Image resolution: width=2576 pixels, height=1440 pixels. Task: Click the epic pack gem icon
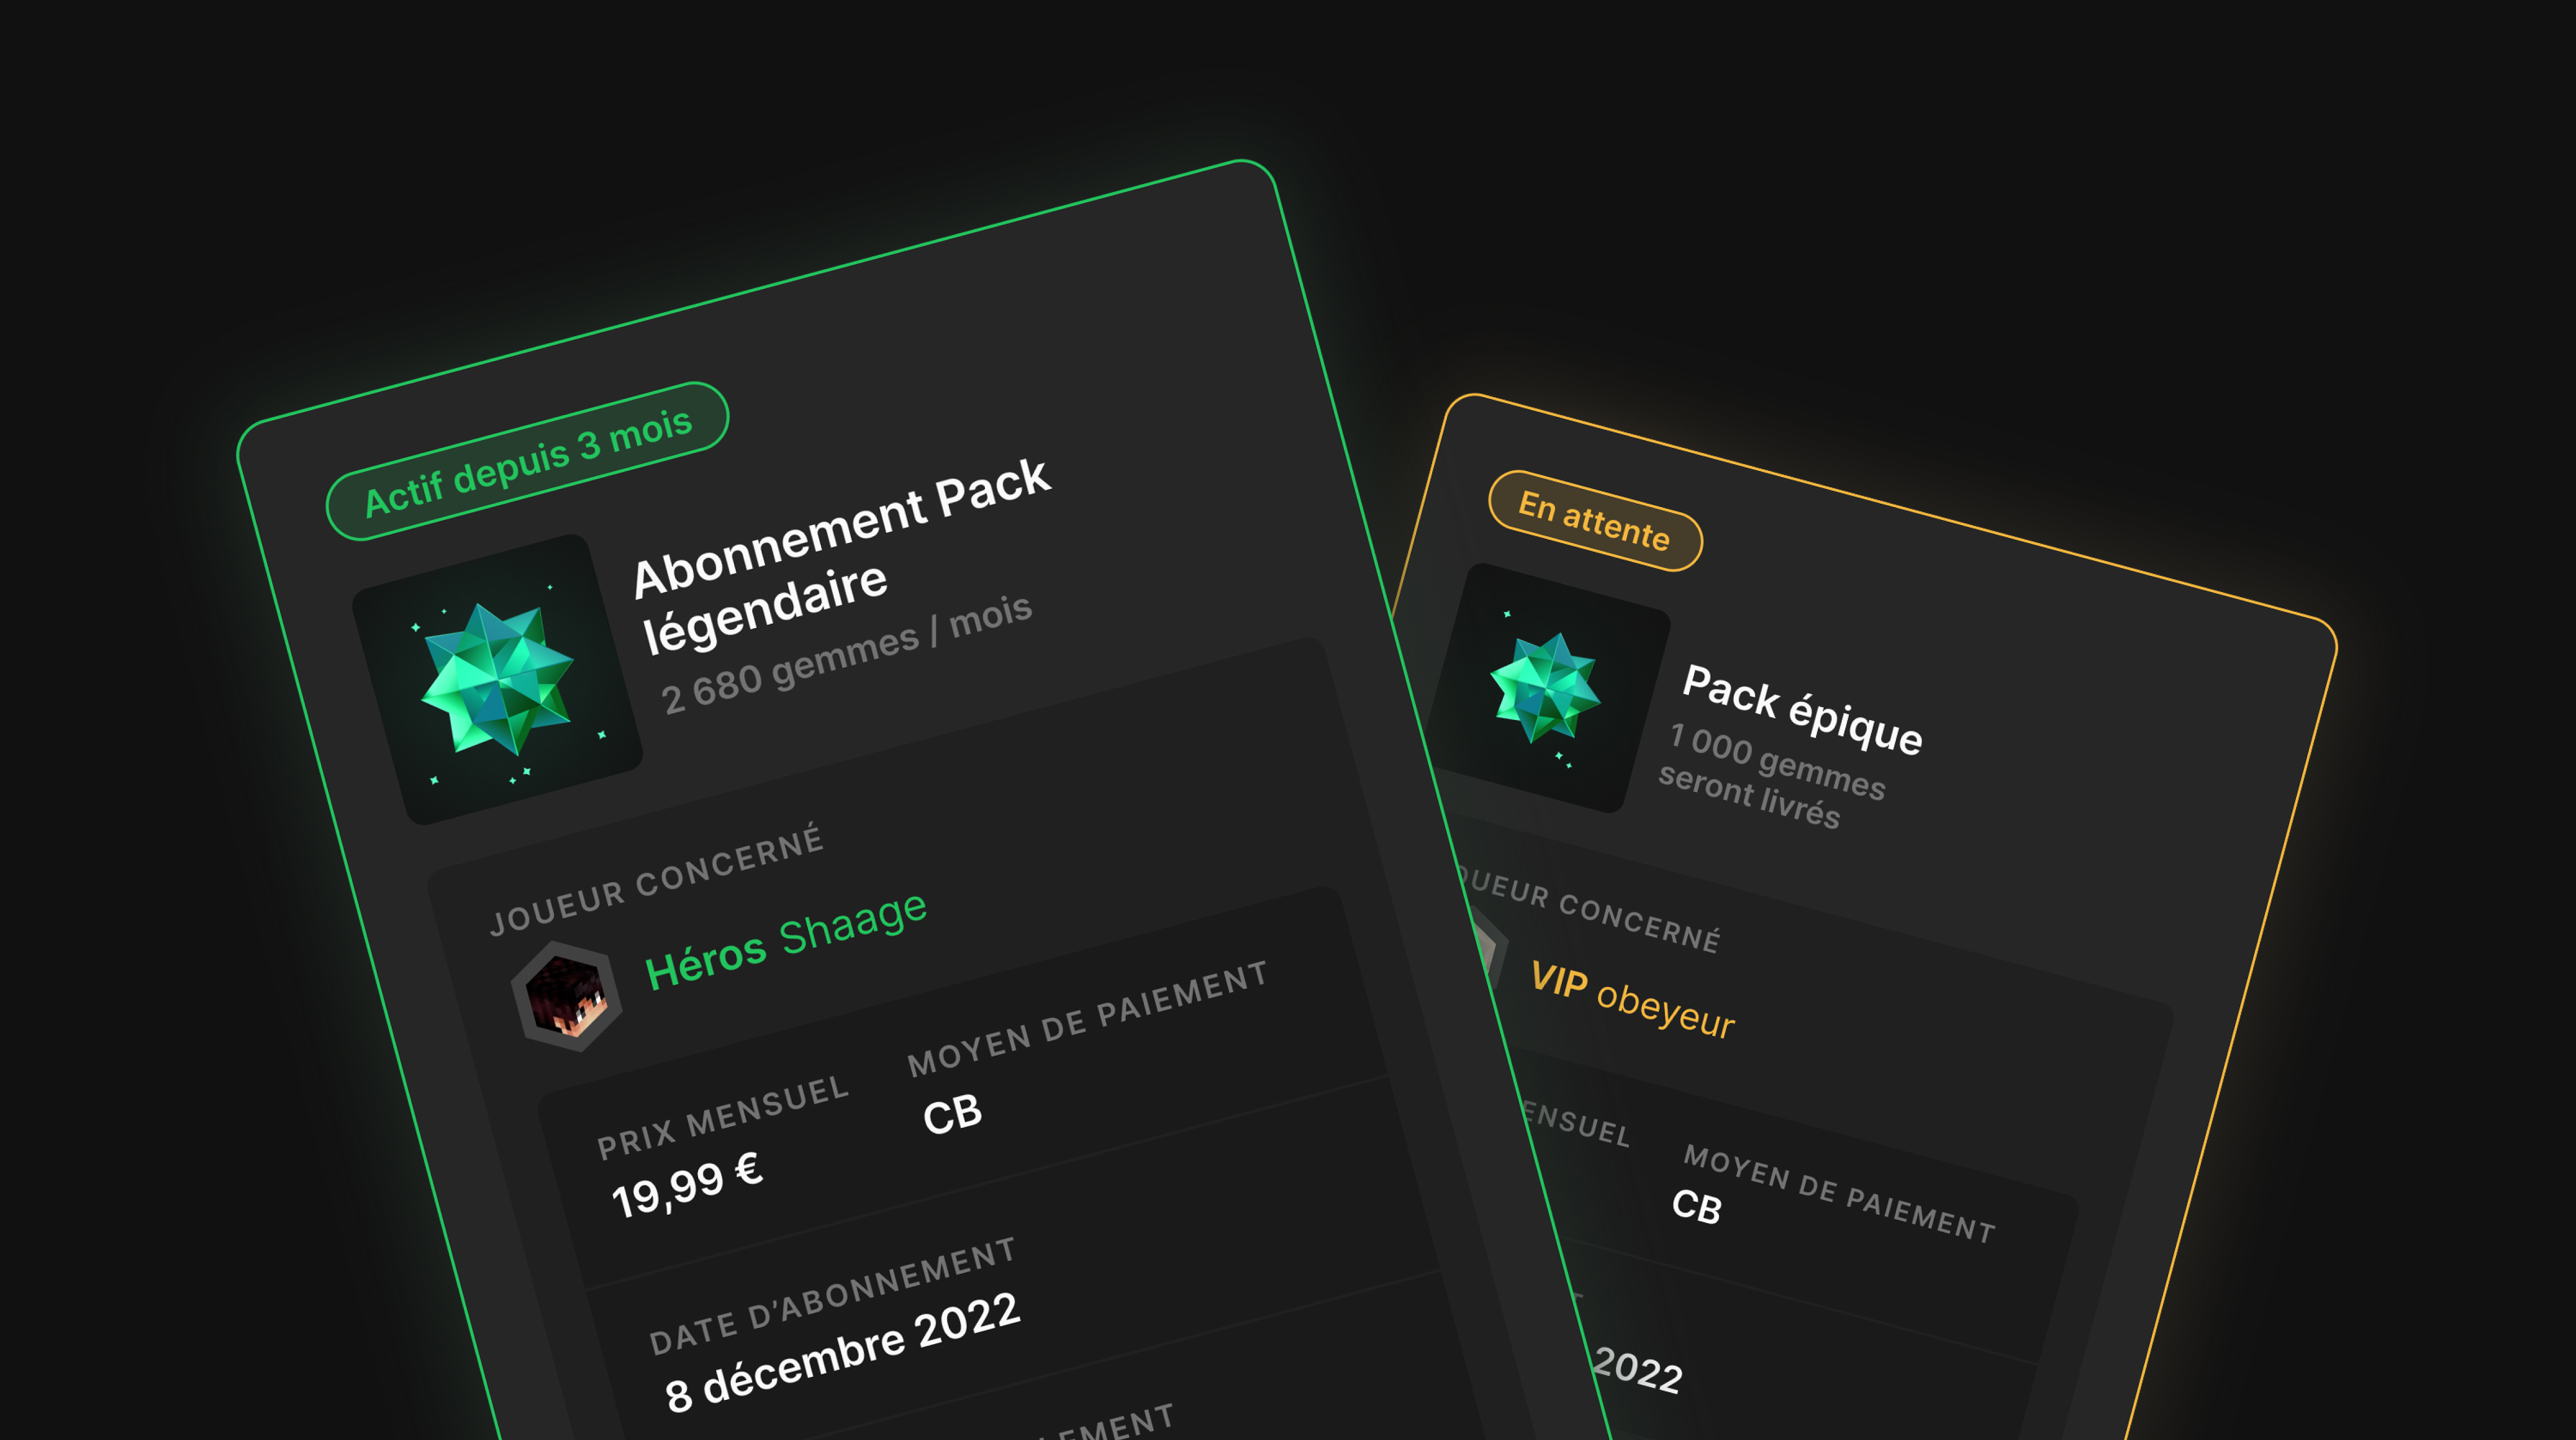[1546, 689]
